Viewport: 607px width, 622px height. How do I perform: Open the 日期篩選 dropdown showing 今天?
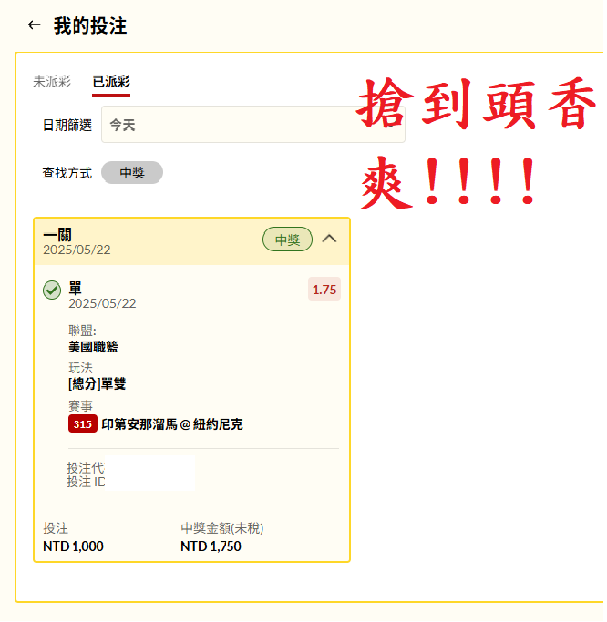[253, 125]
